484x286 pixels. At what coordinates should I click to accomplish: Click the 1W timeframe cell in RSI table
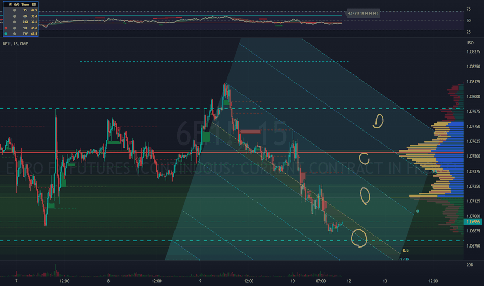click(x=25, y=34)
